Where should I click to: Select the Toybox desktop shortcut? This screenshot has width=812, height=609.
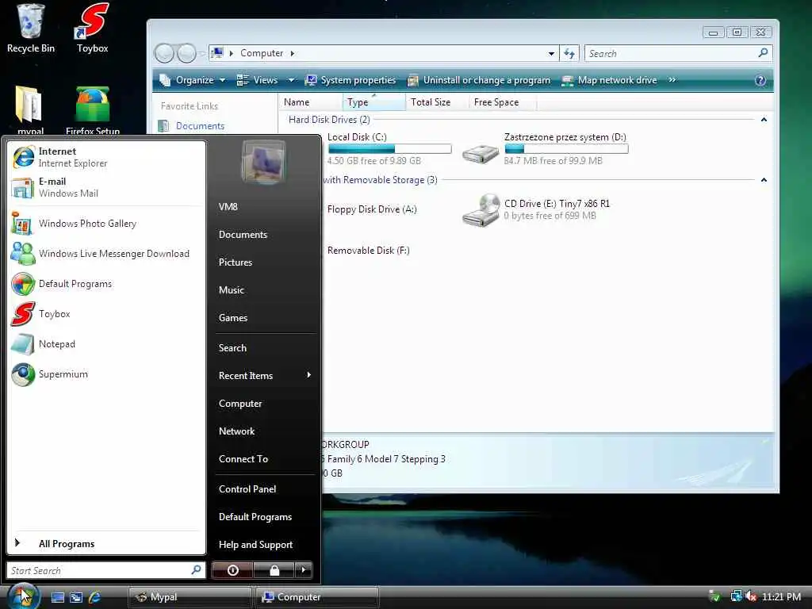click(92, 29)
